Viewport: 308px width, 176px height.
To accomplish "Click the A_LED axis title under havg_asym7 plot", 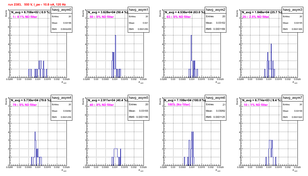I will 295,170.
